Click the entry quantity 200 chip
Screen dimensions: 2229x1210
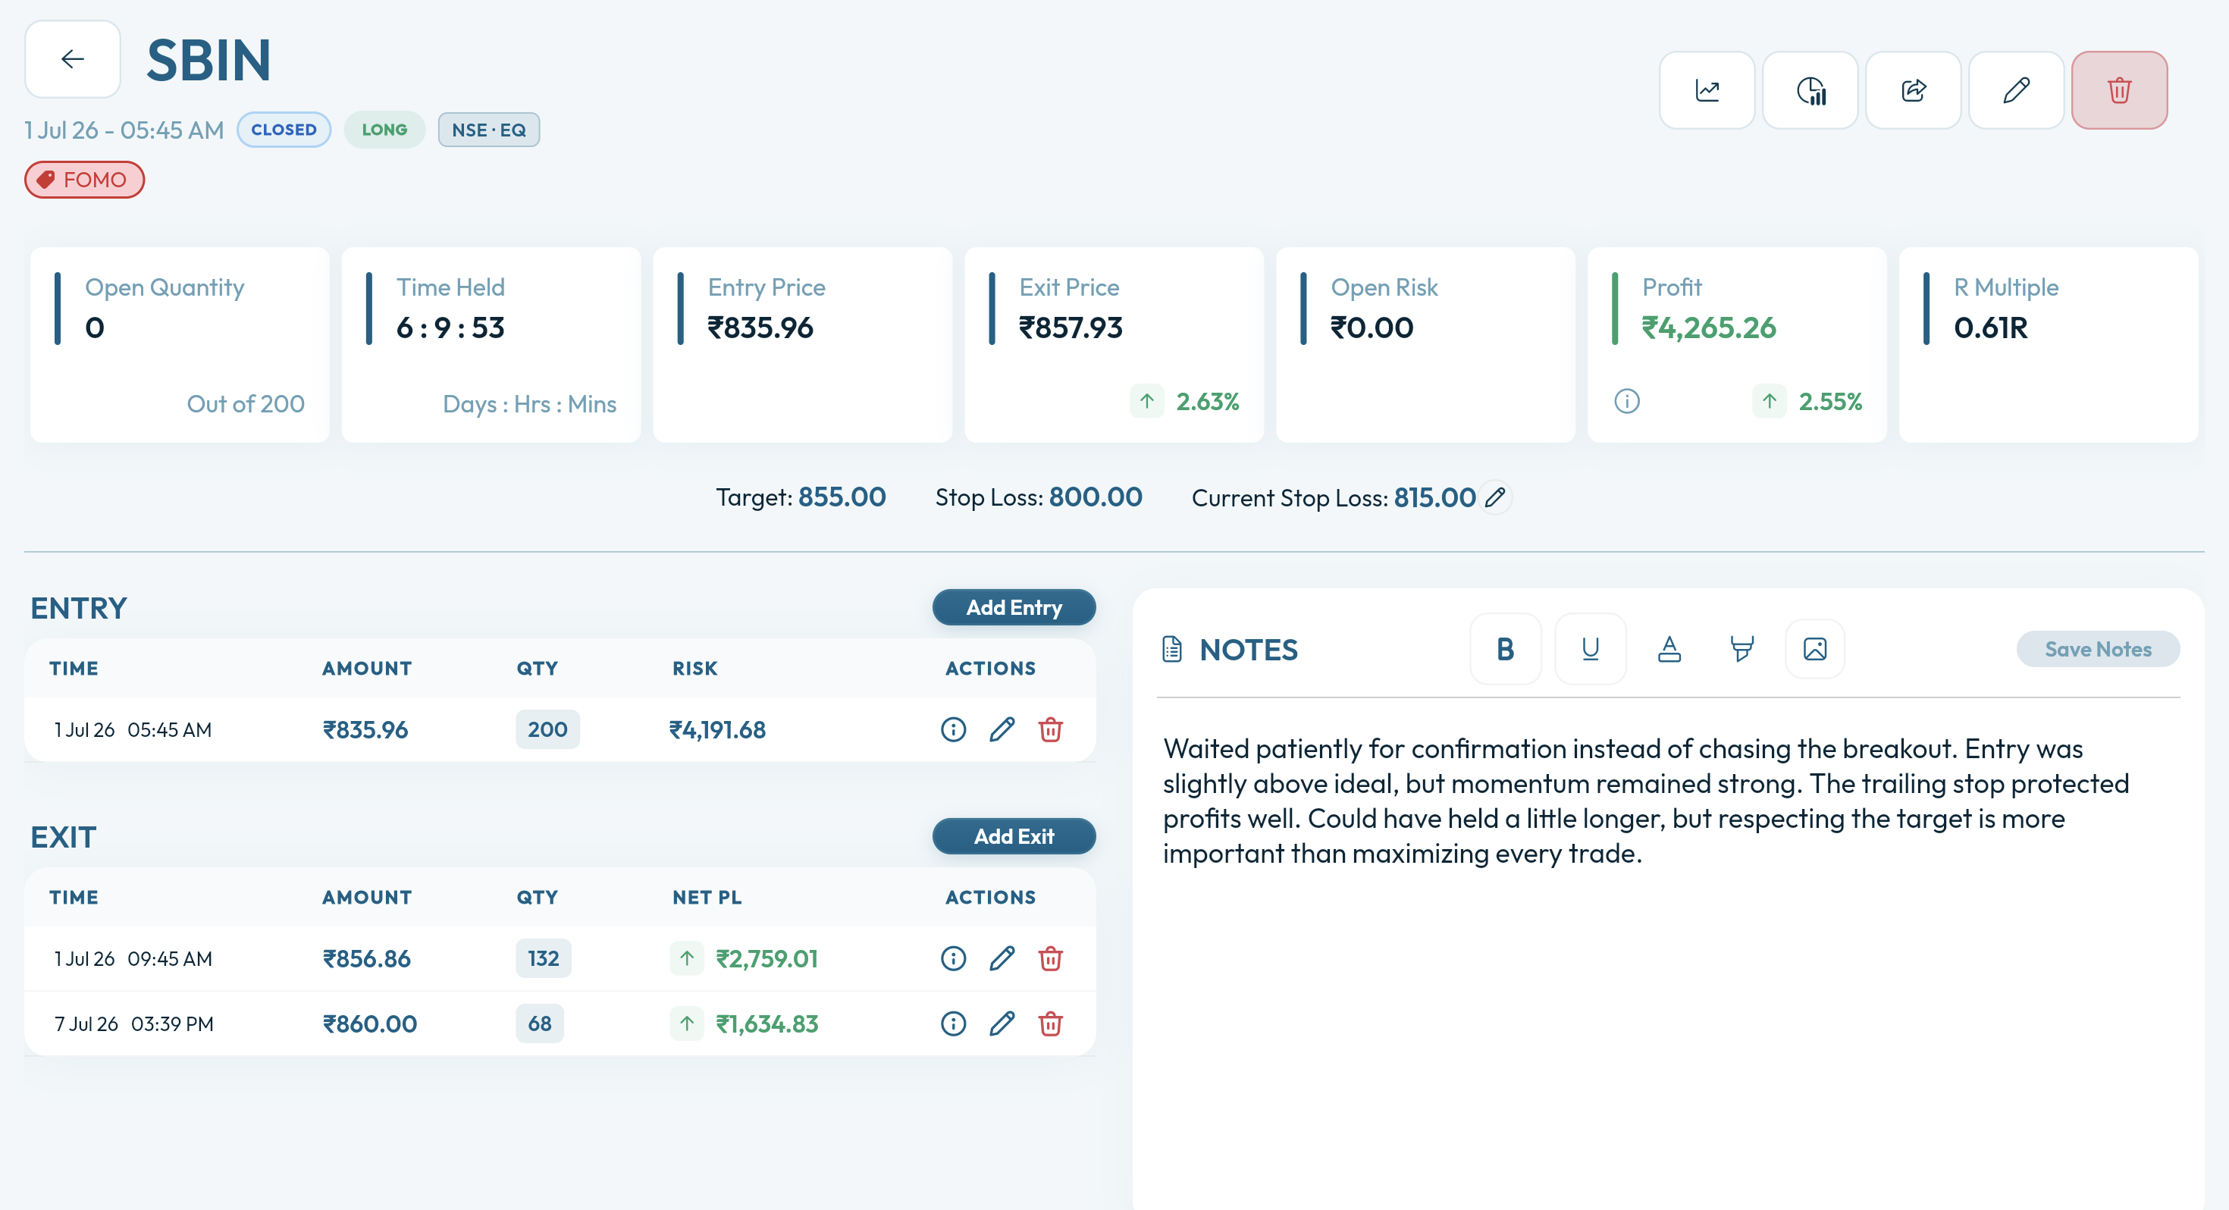[x=547, y=729]
